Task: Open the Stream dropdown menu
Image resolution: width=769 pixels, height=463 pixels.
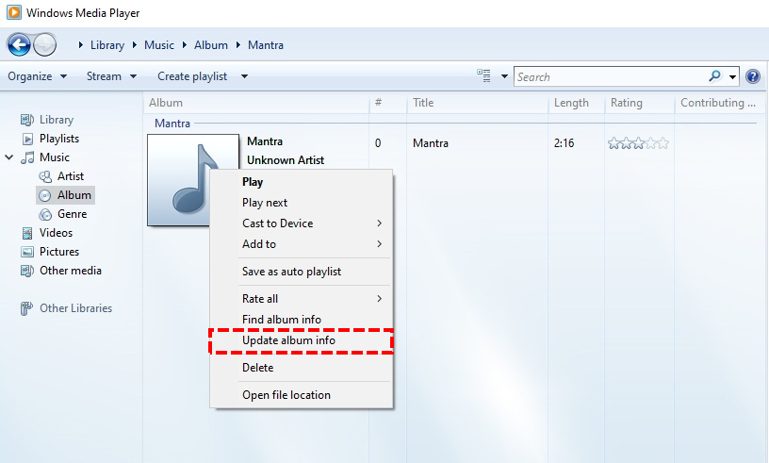Action: 111,76
